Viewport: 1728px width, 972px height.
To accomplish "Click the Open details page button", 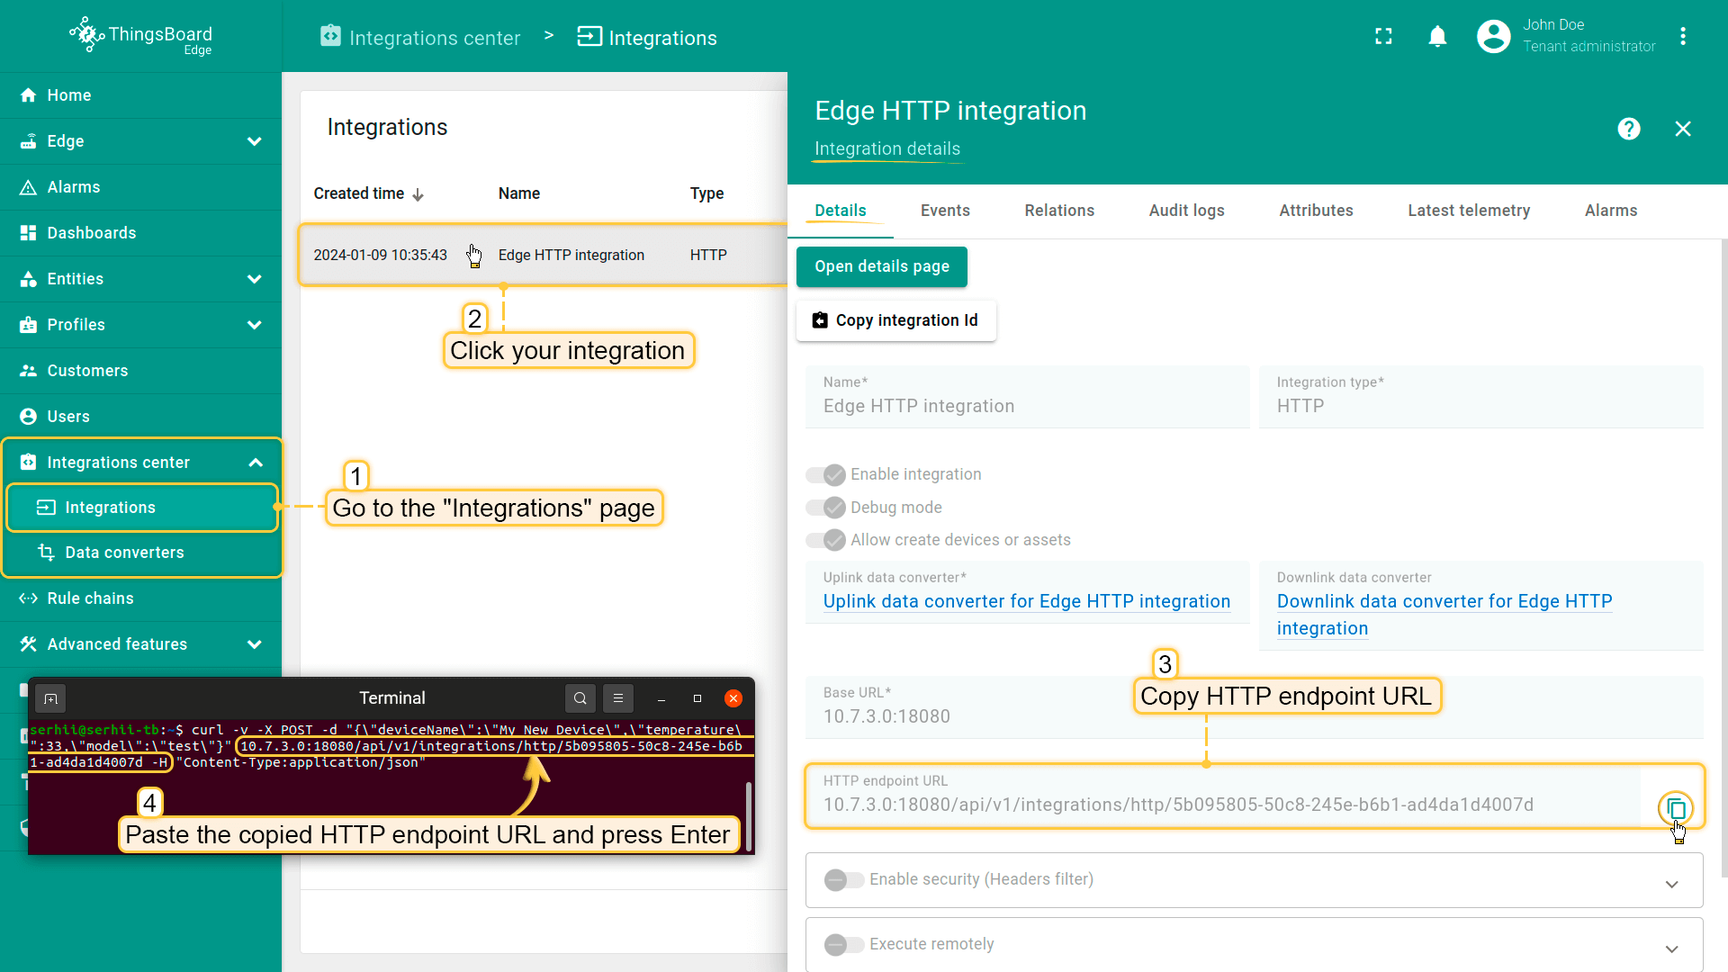I will (881, 266).
